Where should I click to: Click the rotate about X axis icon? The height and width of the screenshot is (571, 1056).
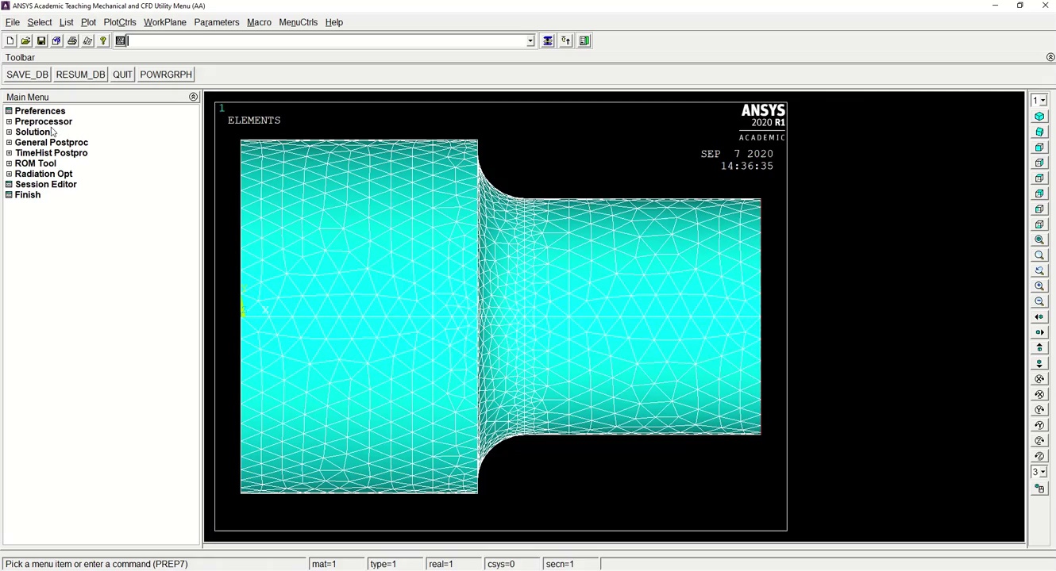coord(1039,379)
